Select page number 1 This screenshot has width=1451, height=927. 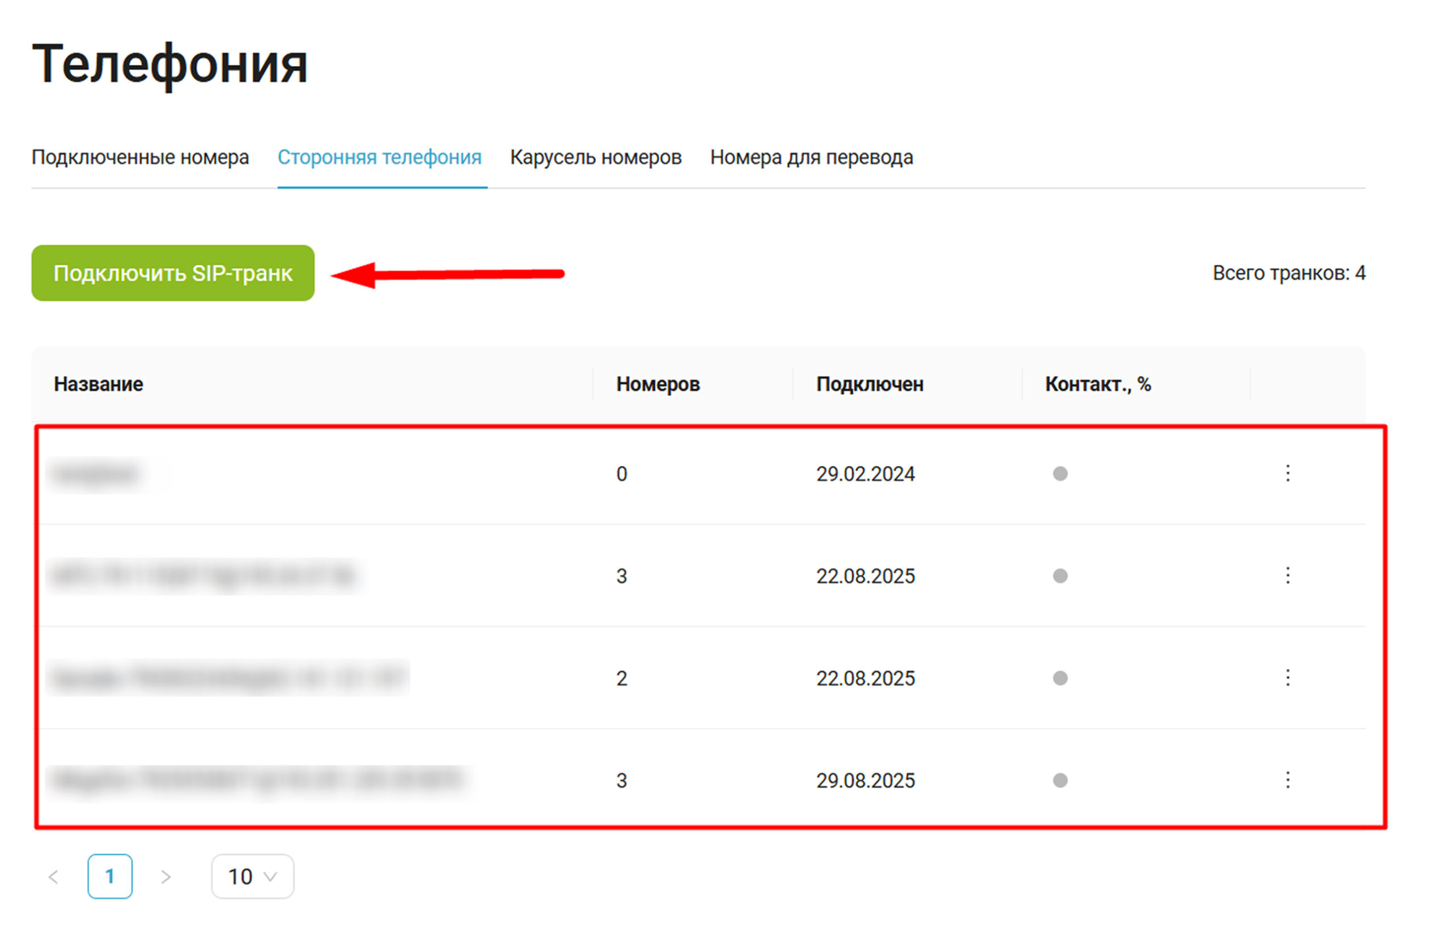pyautogui.click(x=109, y=877)
